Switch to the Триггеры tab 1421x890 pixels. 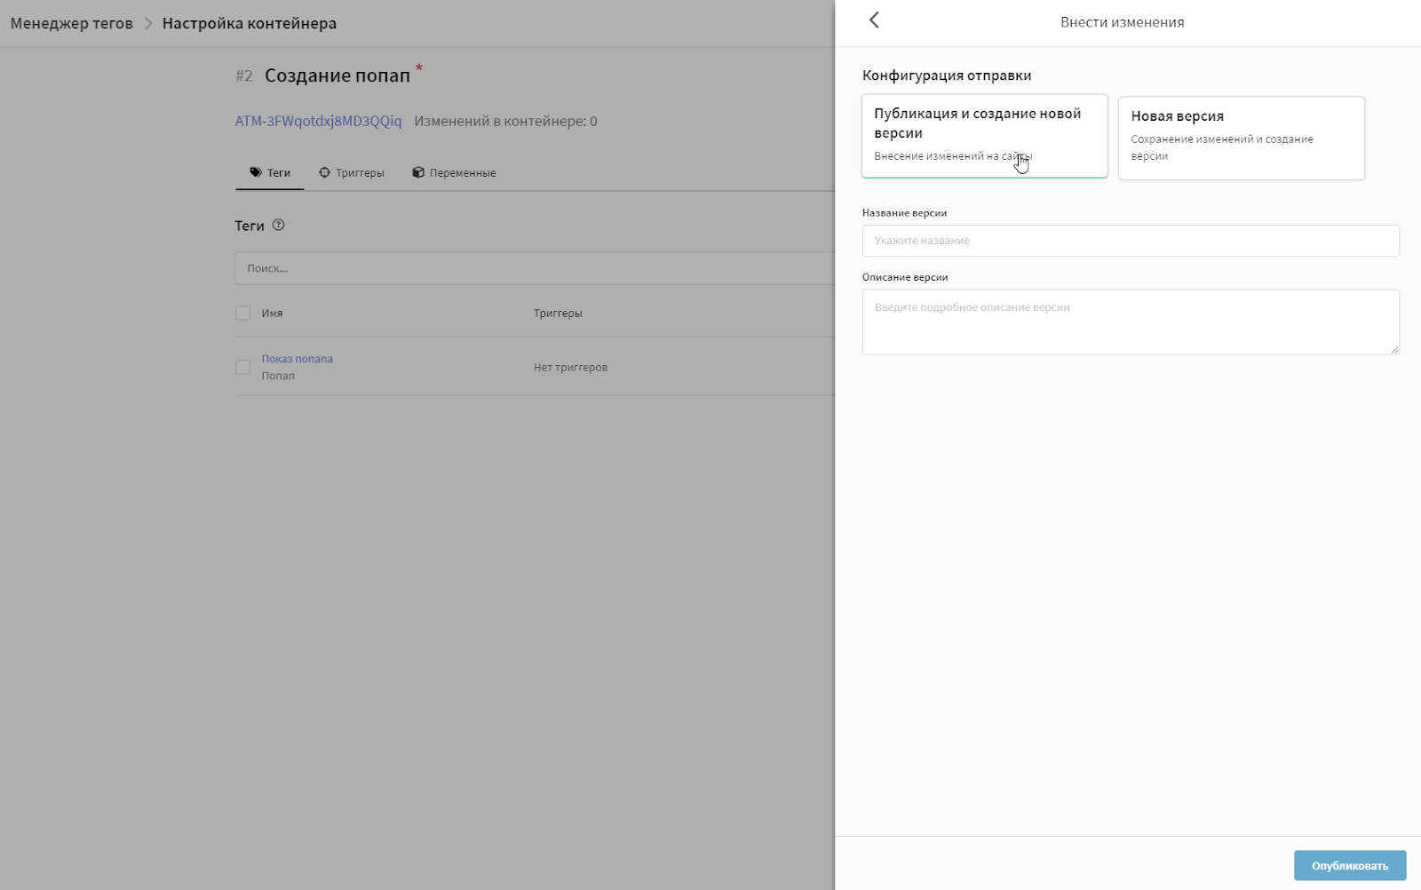(352, 172)
